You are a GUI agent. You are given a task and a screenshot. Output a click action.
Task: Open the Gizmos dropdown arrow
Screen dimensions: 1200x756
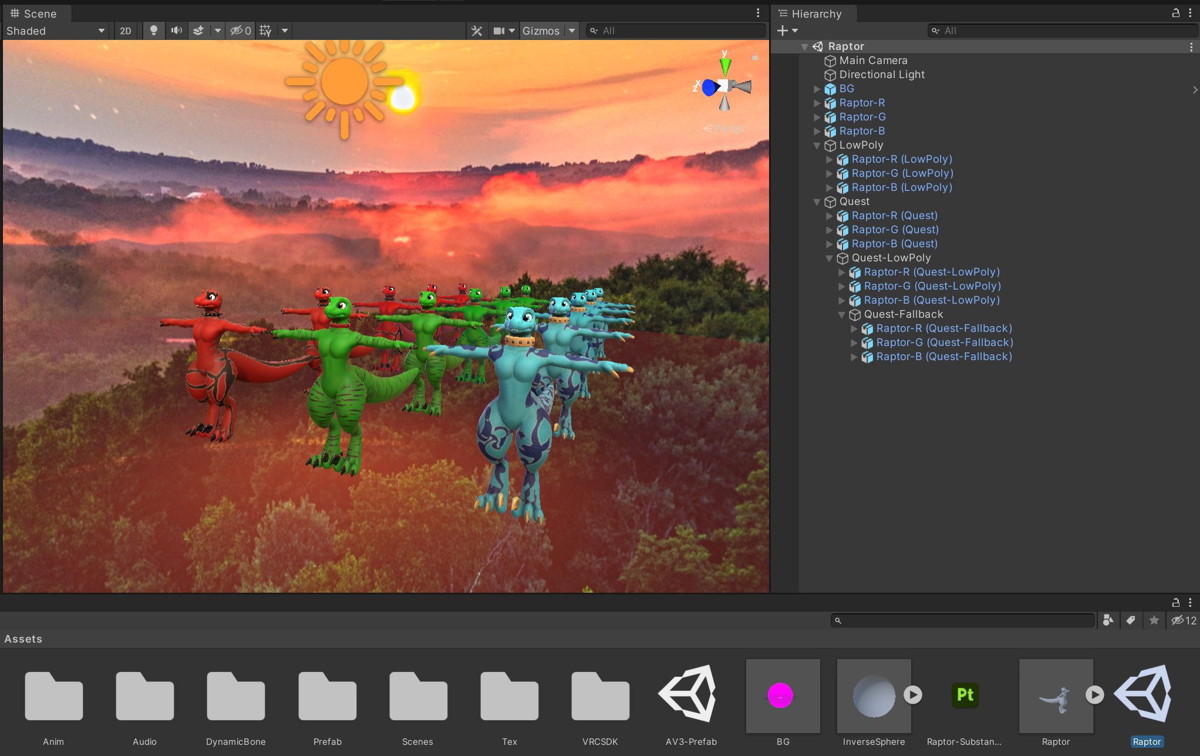point(572,31)
